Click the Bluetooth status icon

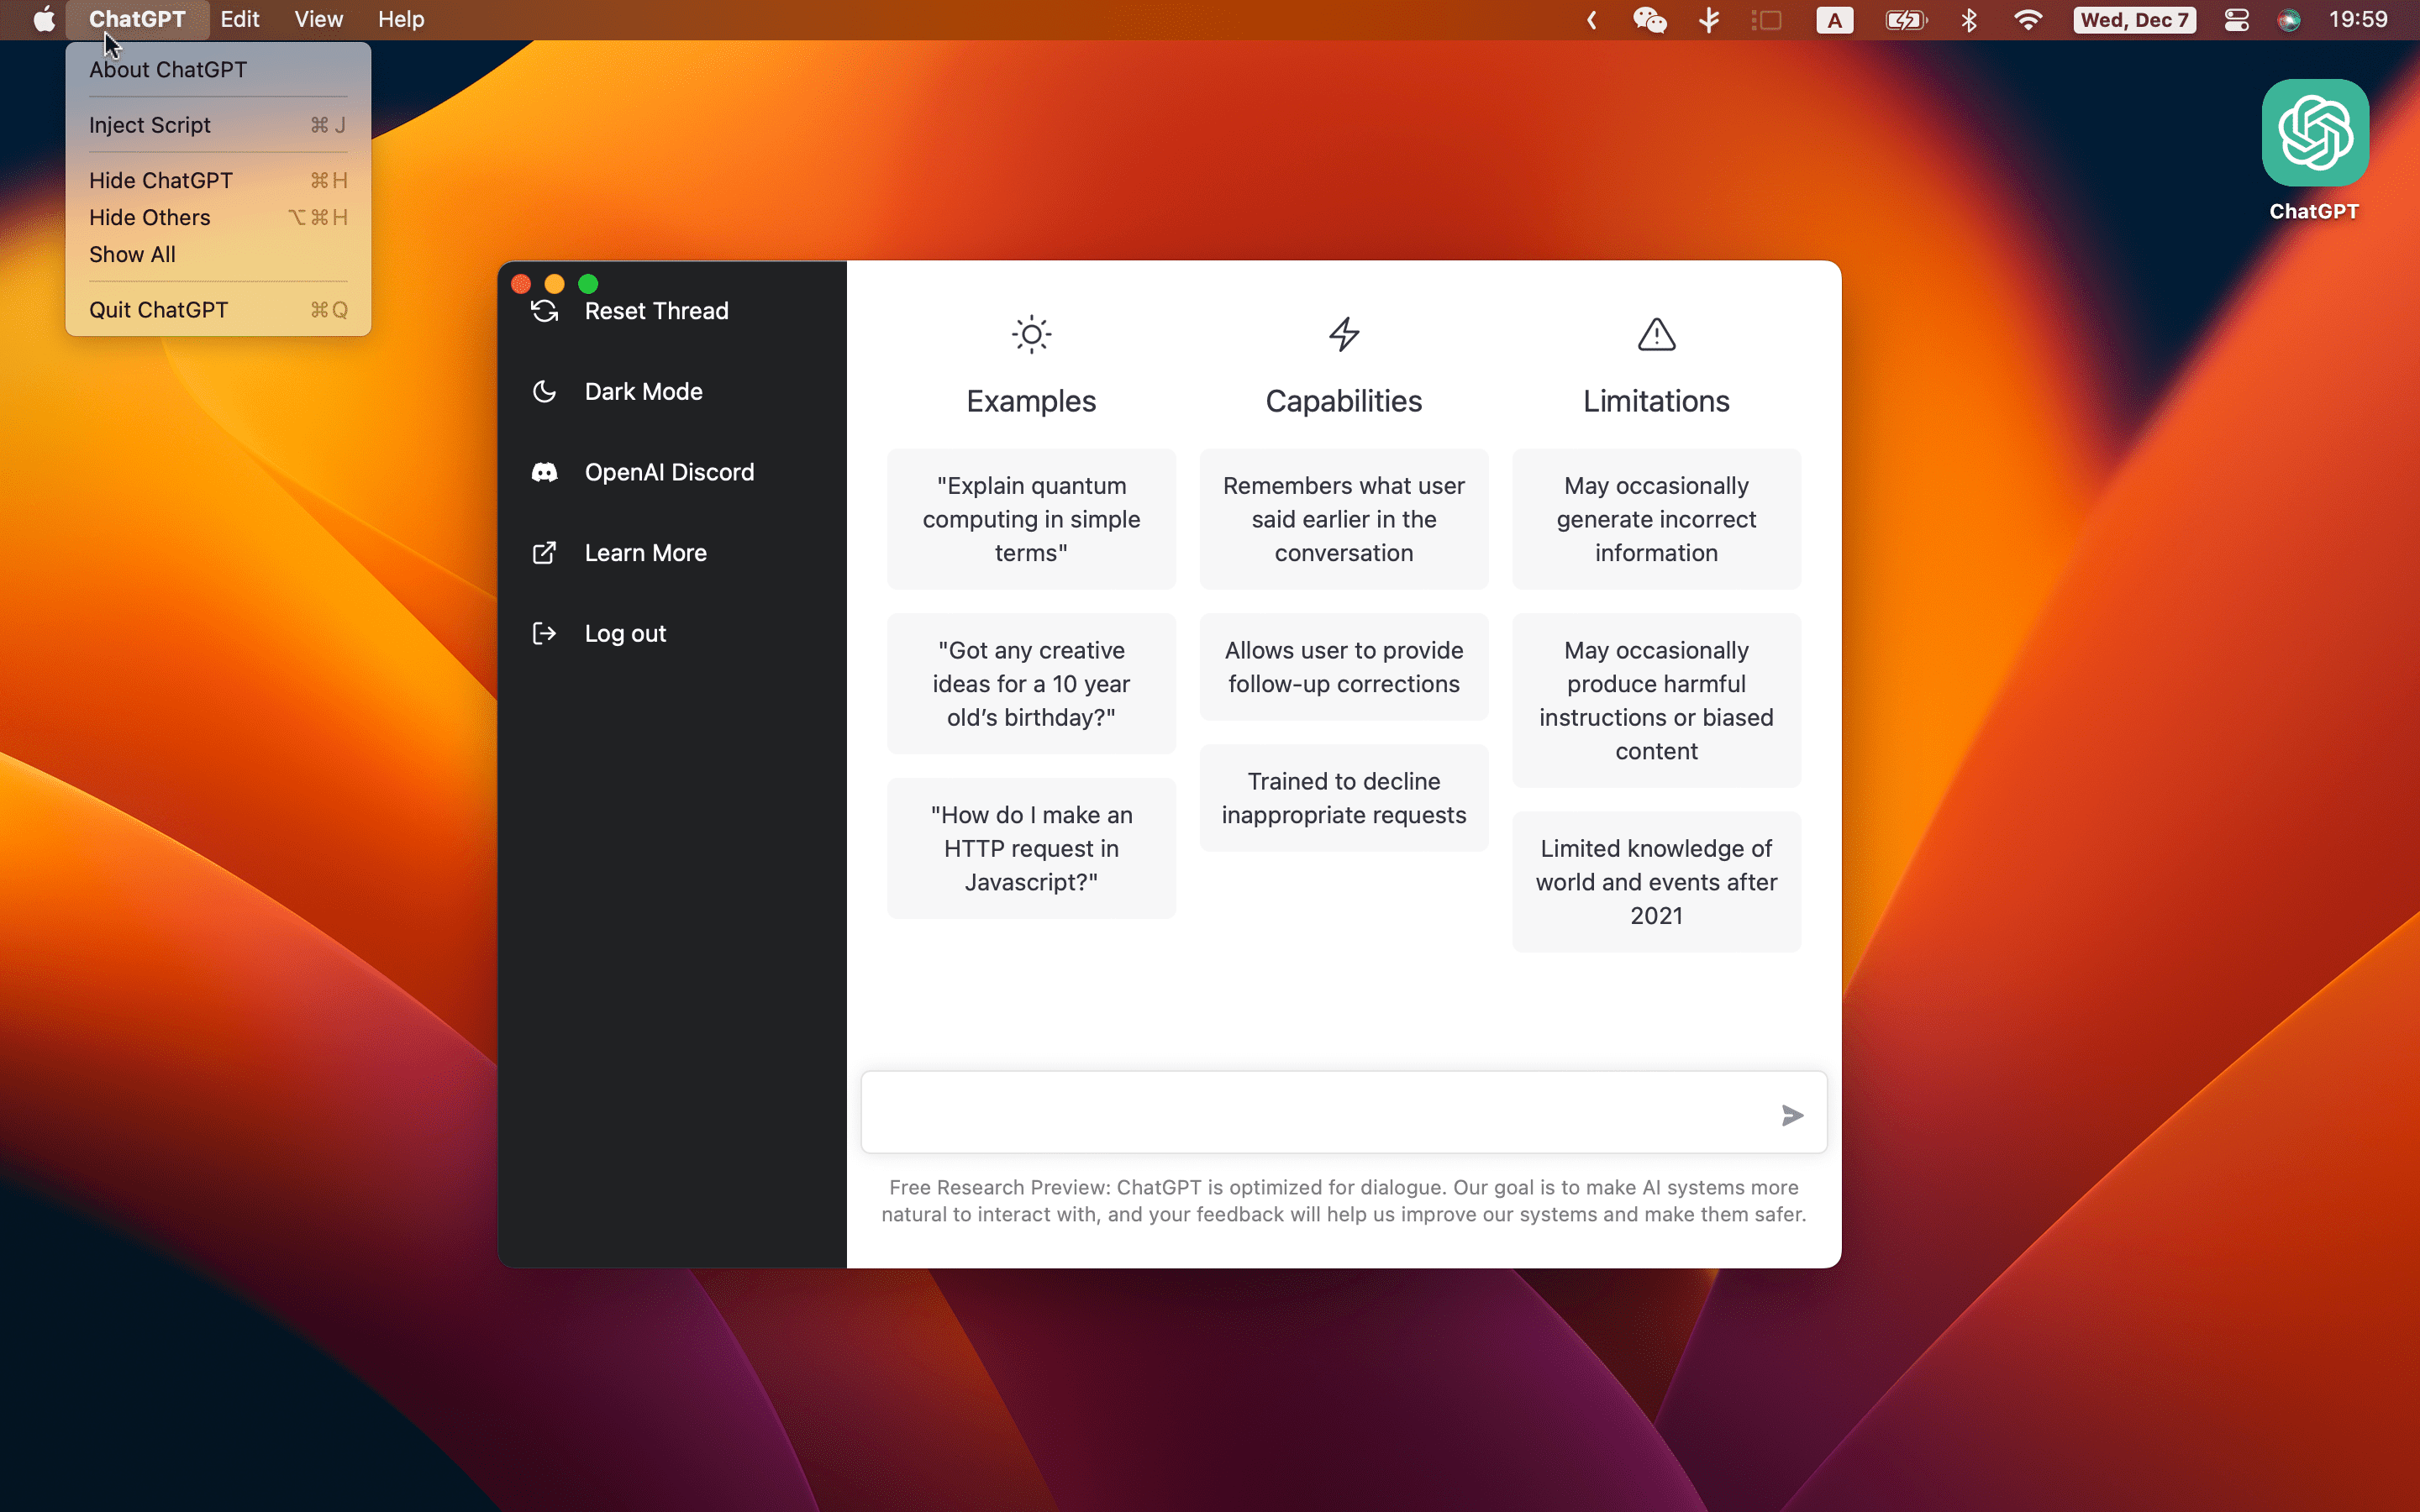[1968, 20]
